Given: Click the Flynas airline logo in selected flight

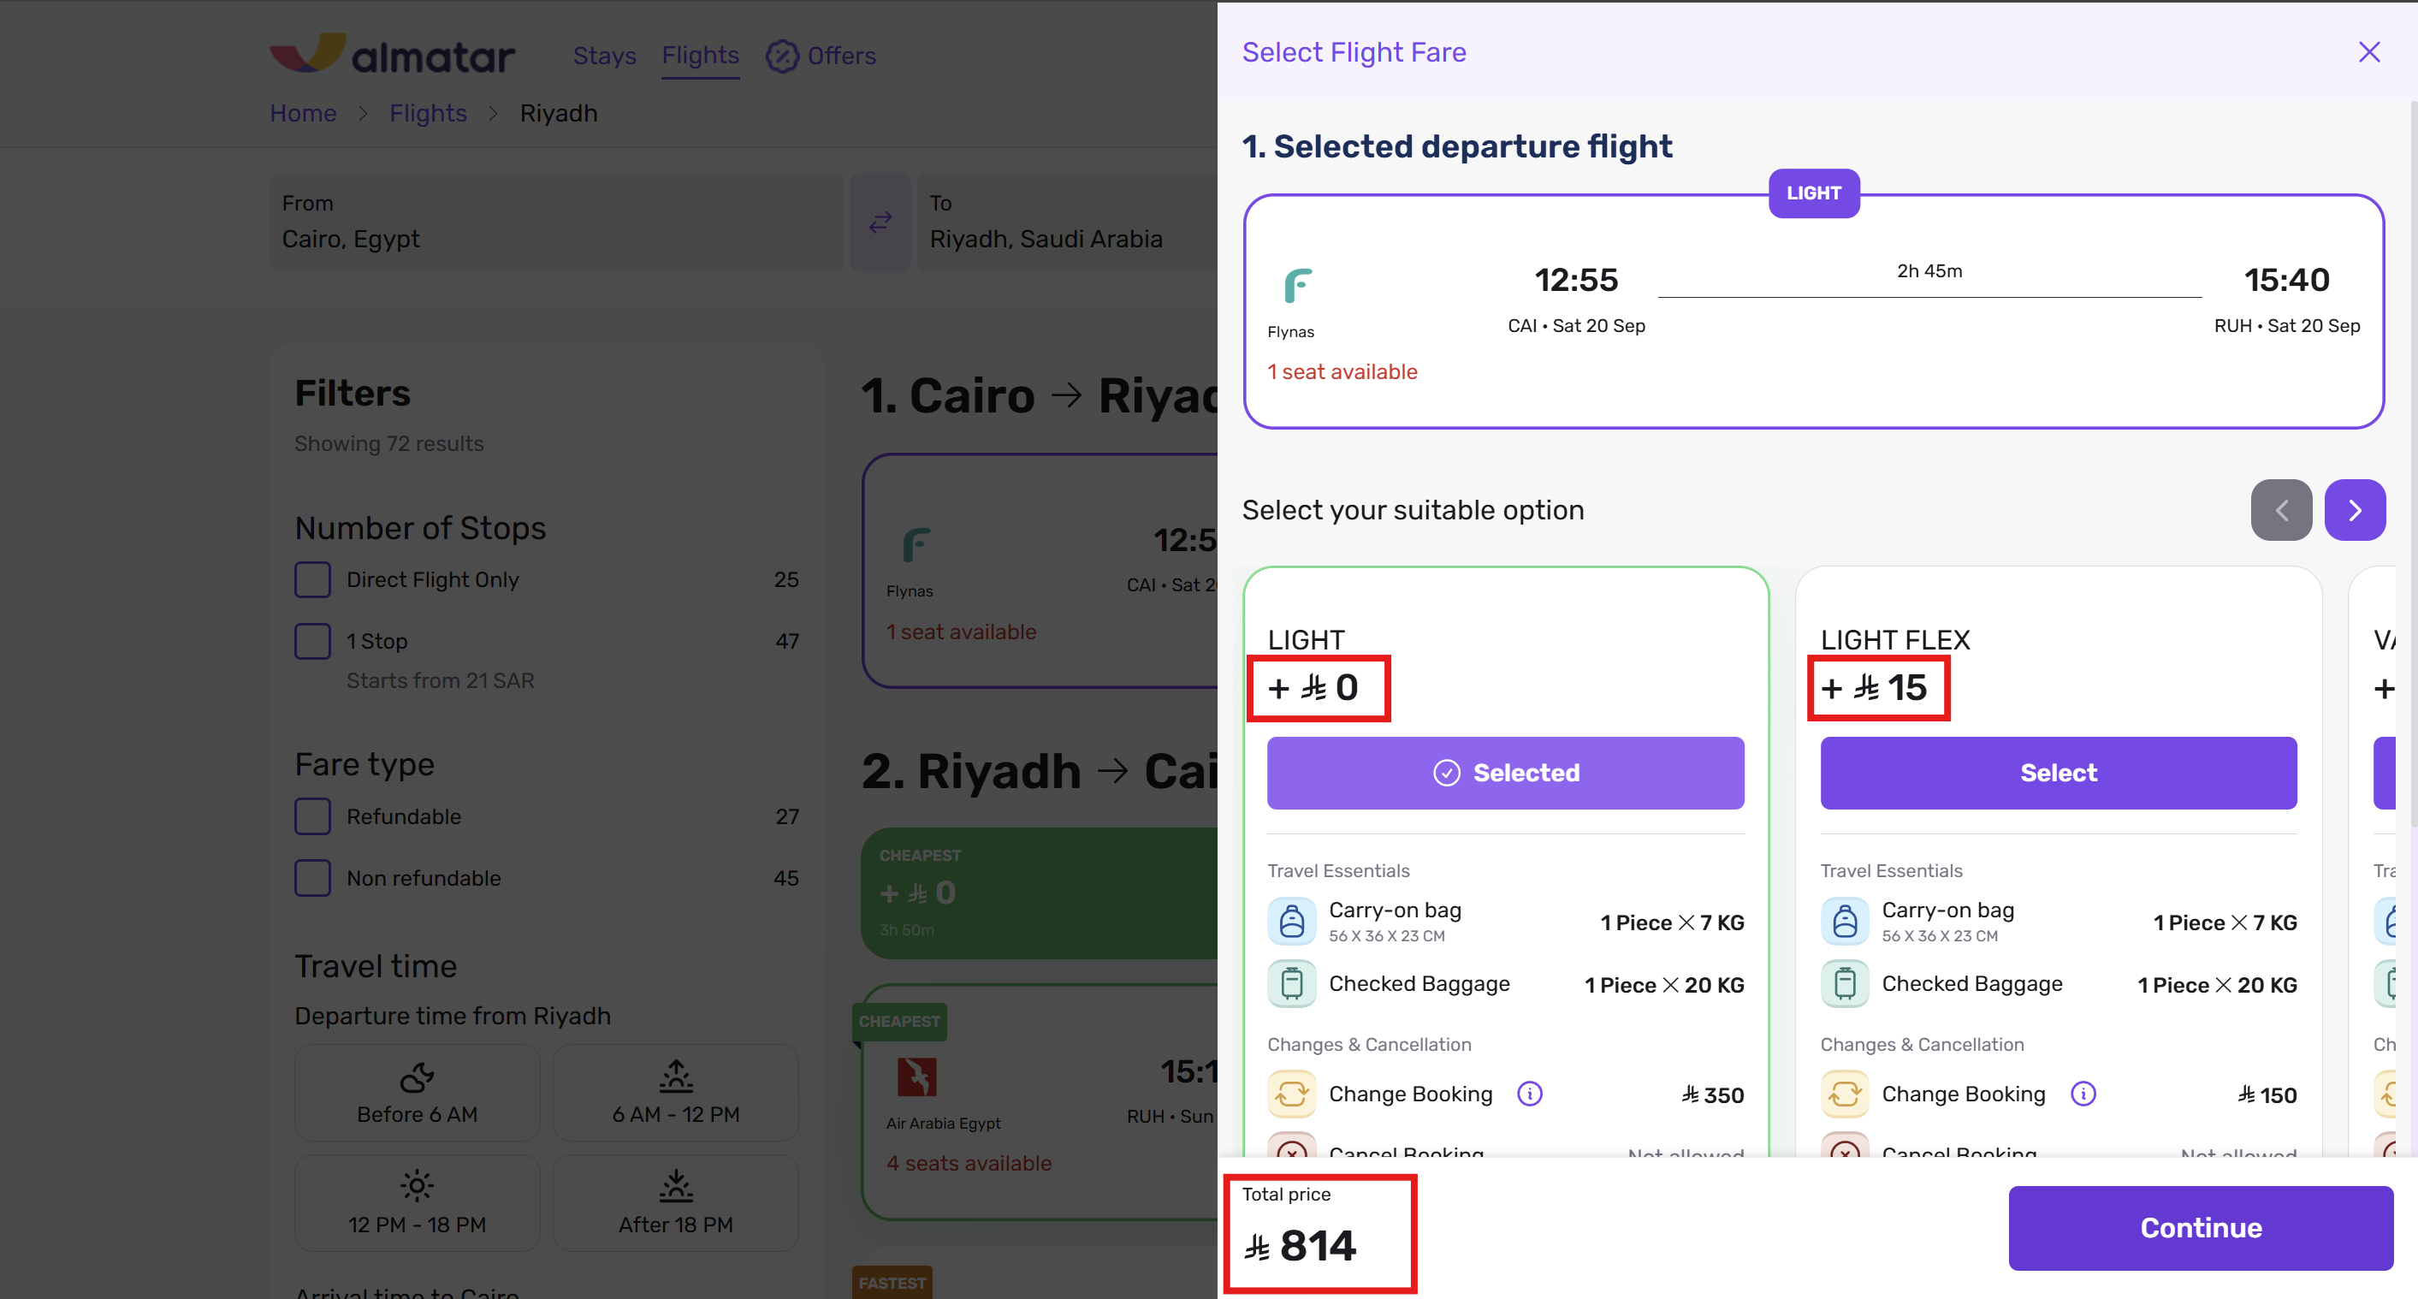Looking at the screenshot, I should coord(1297,285).
